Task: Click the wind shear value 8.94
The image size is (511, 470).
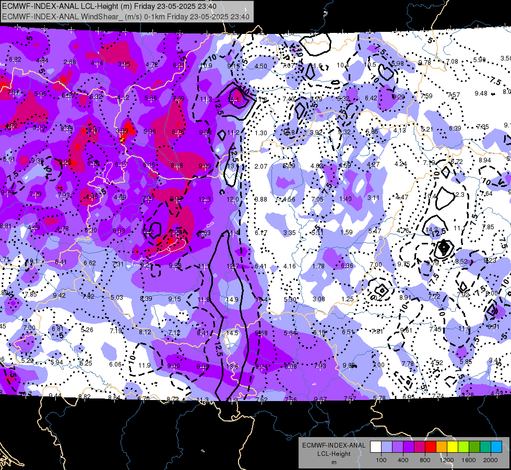Action: point(484,160)
